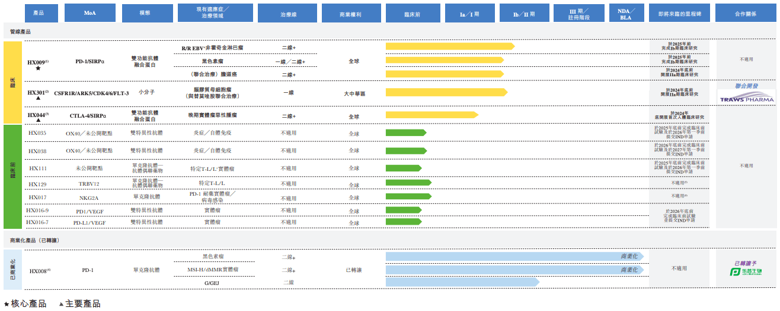Image resolution: width=780 pixels, height=311 pixels.
Task: Select the 產品 column header
Action: click(42, 12)
